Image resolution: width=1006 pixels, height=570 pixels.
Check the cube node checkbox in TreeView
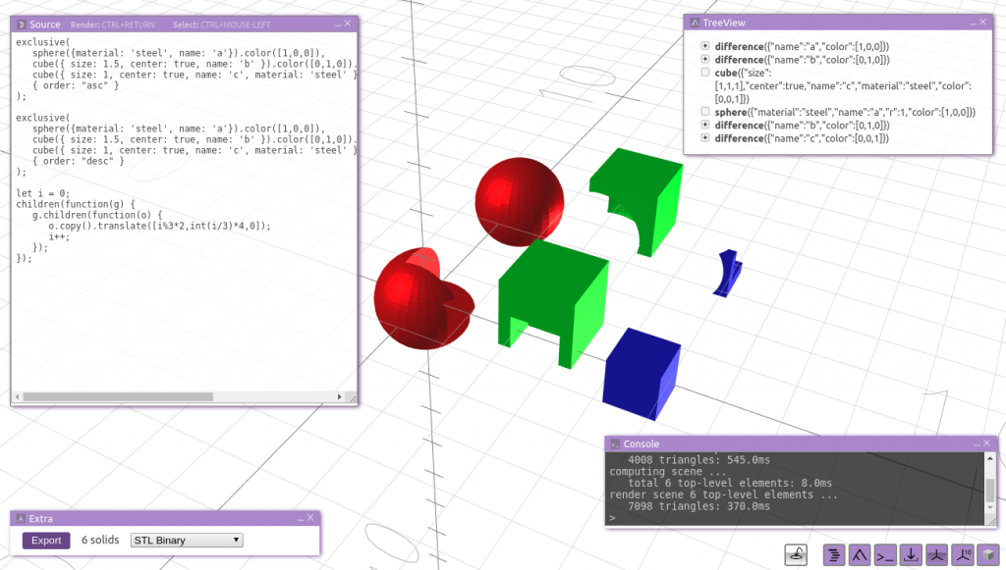click(x=704, y=73)
